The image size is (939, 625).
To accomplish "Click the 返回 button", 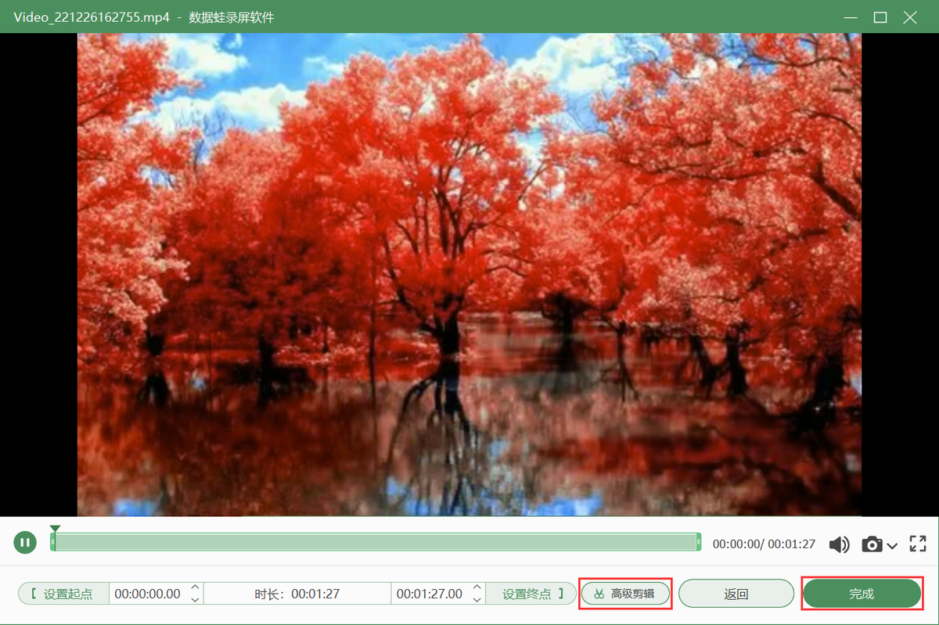I will (736, 594).
